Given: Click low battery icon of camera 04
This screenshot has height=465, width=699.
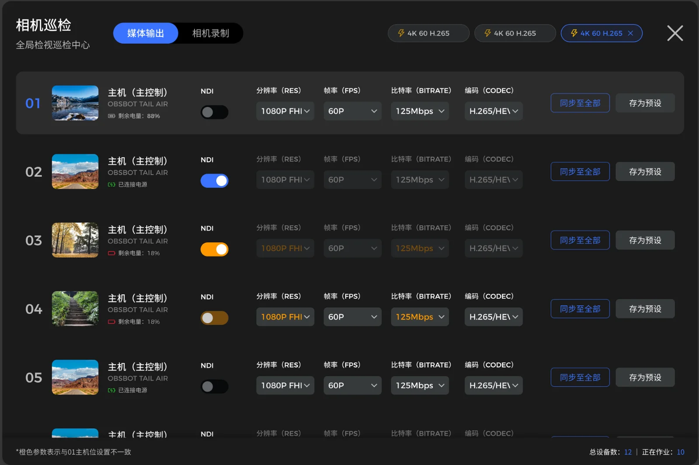Looking at the screenshot, I should click(x=111, y=322).
